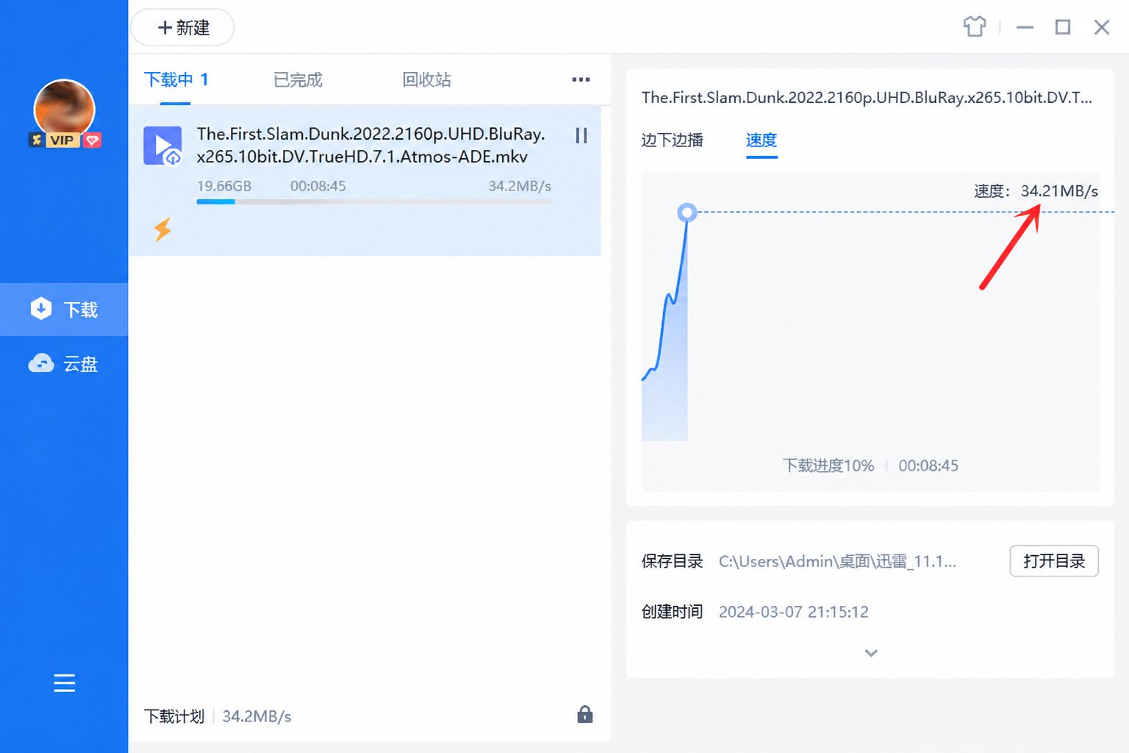
Task: Click the 速度: 34.21MB/s readout
Action: (x=1036, y=191)
